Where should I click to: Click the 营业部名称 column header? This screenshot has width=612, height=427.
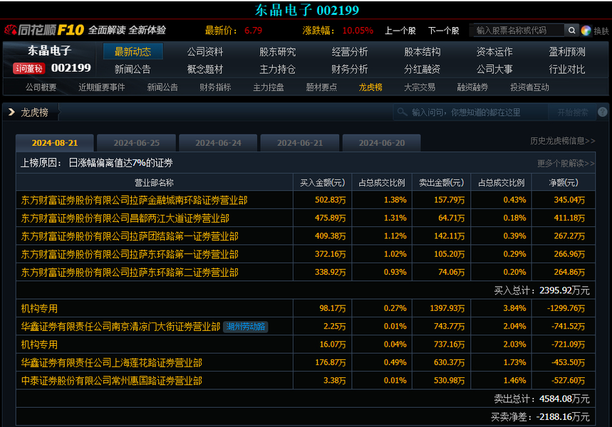tap(154, 182)
